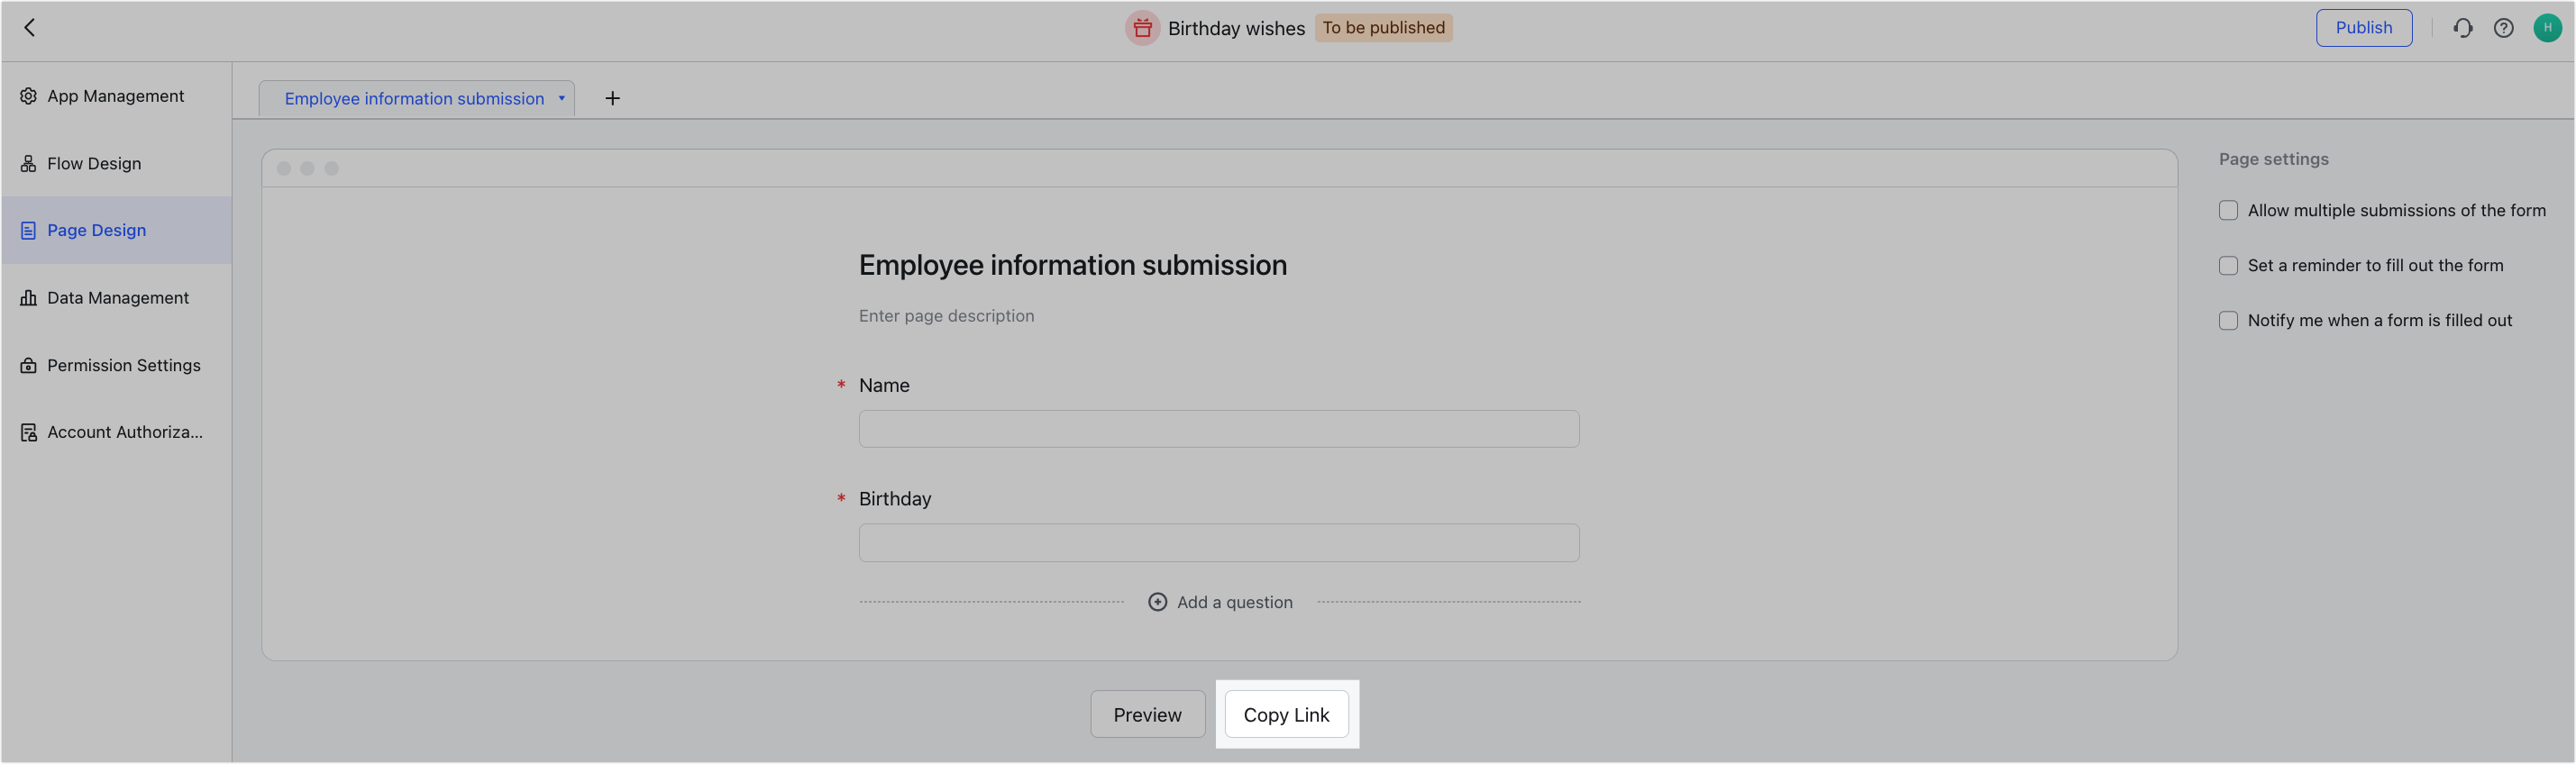
Task: Open the green user avatar menu
Action: [2547, 28]
